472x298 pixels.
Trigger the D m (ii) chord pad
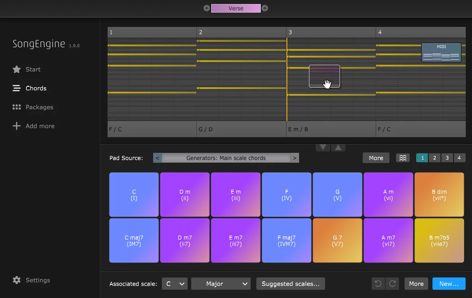(185, 195)
